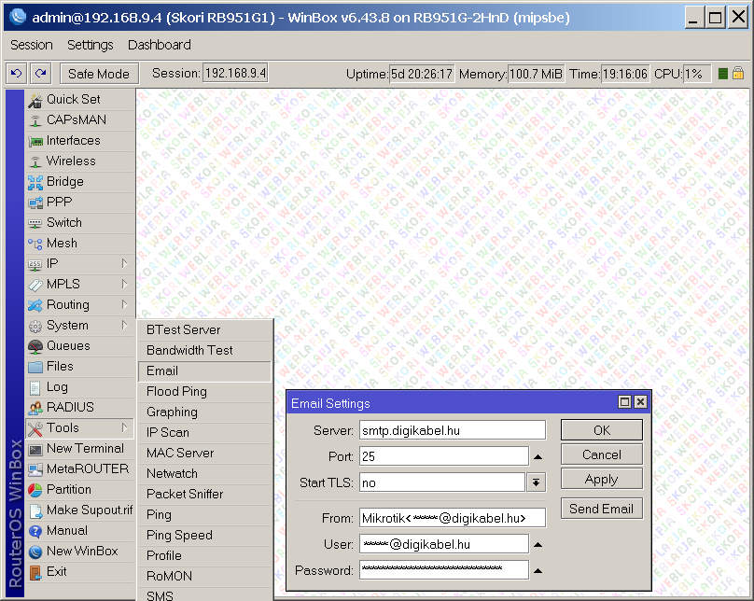The width and height of the screenshot is (754, 601).
Task: Collapse the Port field arrow
Action: (x=538, y=457)
